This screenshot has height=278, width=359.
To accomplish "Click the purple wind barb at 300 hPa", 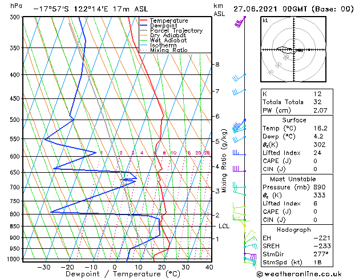I will click(x=240, y=22).
